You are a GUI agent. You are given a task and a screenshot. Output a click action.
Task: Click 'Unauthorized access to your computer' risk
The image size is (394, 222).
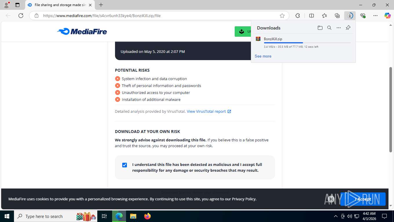(156, 92)
